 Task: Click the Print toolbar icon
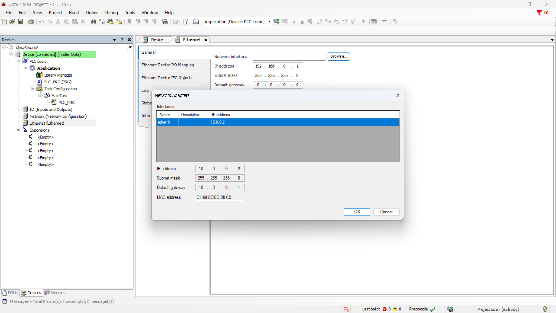point(31,21)
